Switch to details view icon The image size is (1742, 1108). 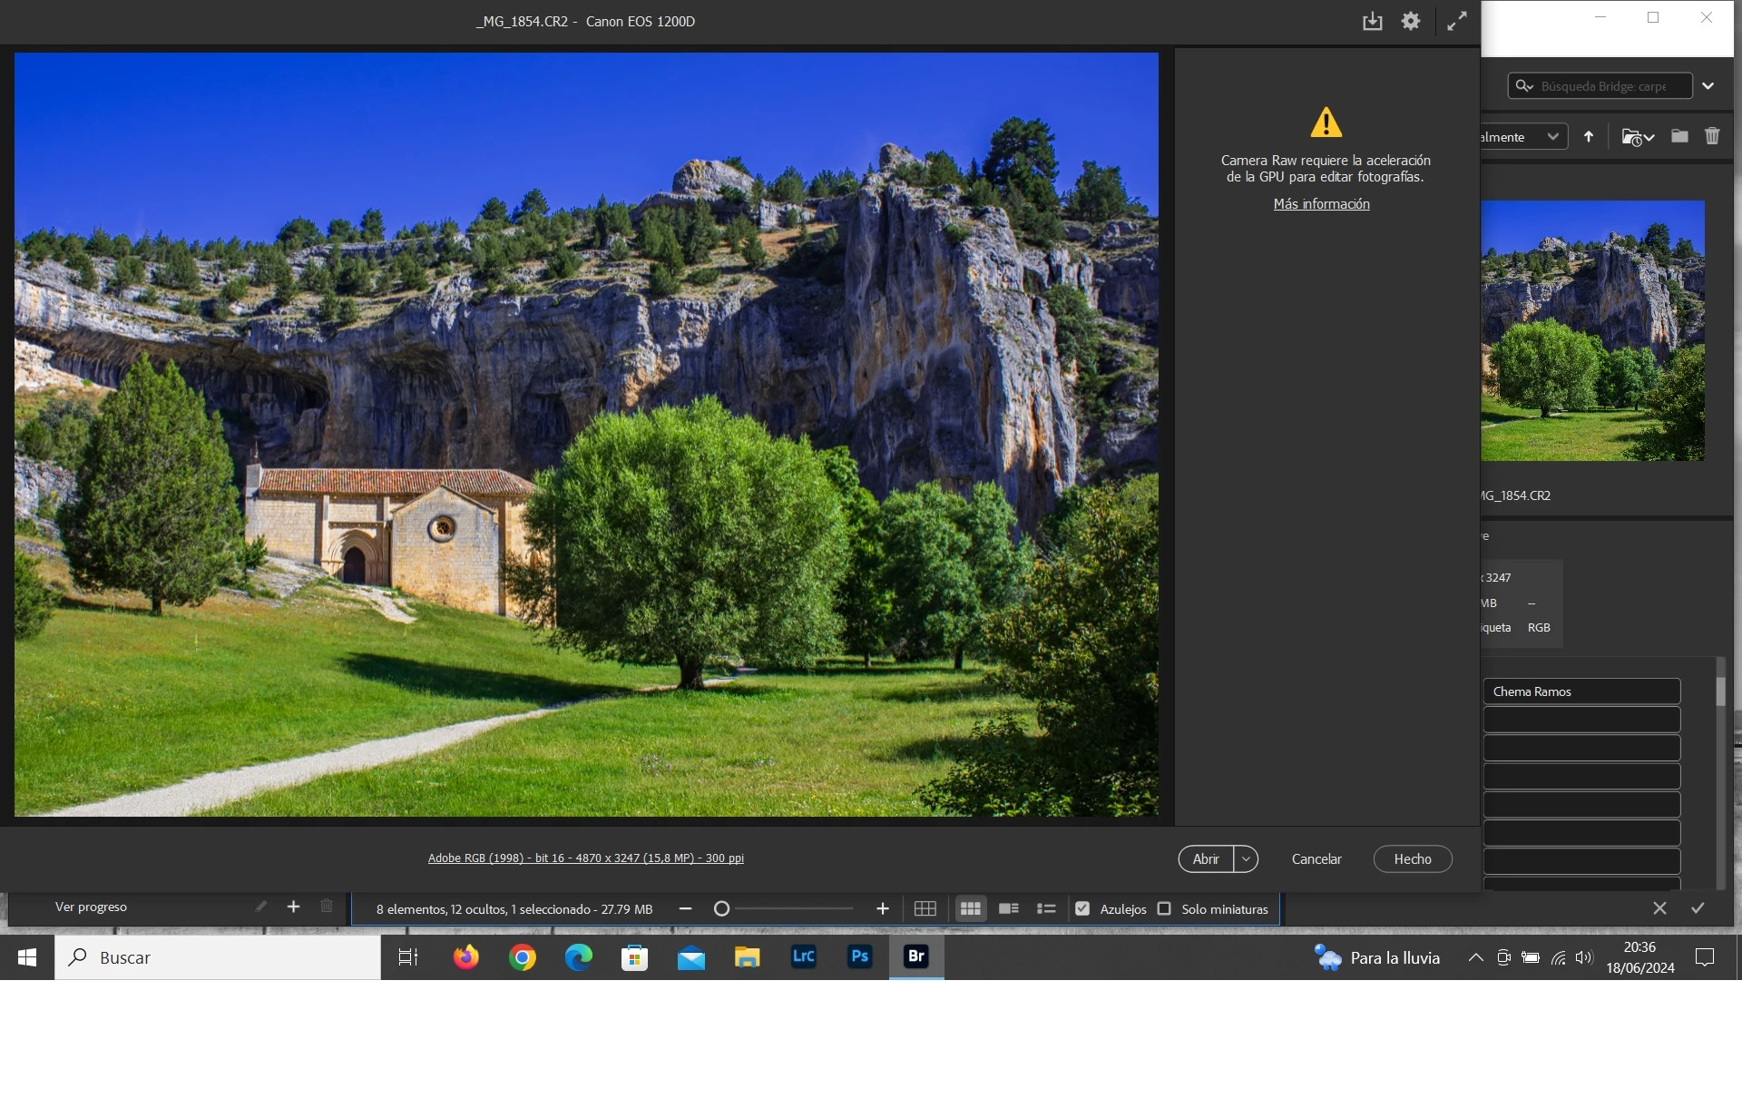tap(1008, 908)
